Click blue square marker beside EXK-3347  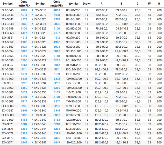(33, 142)
